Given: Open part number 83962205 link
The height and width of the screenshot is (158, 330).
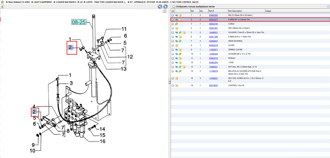Looking at the screenshot, I should point(213,16).
